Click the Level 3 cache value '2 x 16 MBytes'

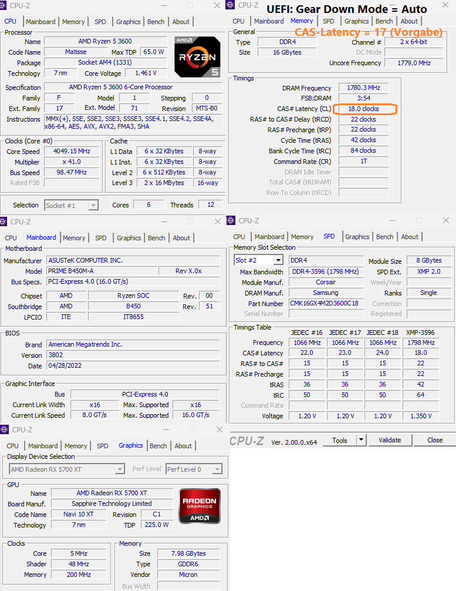pos(164,183)
